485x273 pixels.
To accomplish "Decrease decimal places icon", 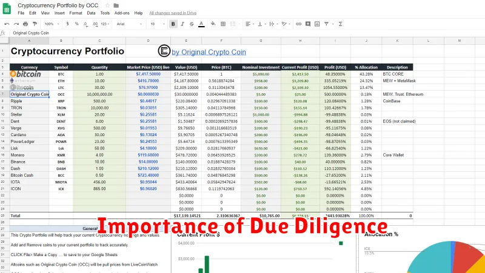I will coord(85,24).
